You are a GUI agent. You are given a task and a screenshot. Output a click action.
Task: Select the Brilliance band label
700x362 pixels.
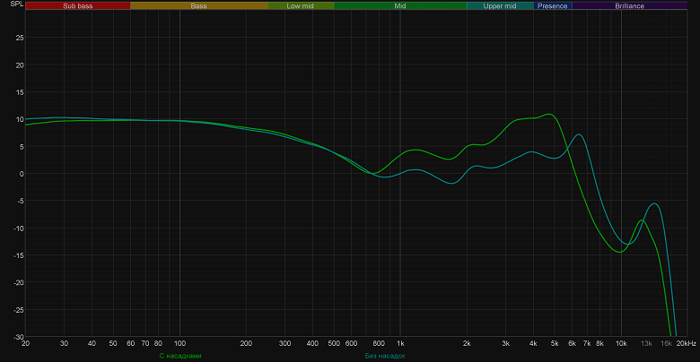click(629, 5)
